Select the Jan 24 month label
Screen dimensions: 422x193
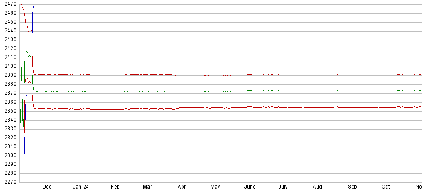pos(80,187)
